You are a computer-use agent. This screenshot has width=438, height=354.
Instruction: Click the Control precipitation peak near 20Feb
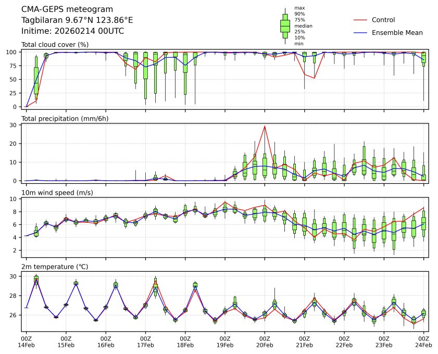click(x=265, y=126)
